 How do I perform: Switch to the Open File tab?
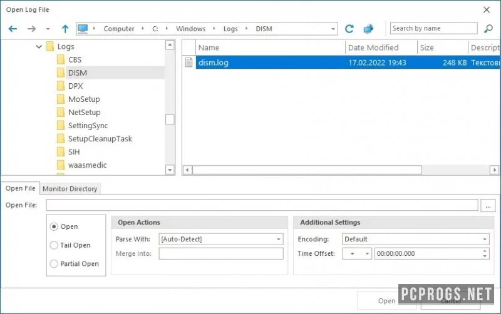point(21,188)
